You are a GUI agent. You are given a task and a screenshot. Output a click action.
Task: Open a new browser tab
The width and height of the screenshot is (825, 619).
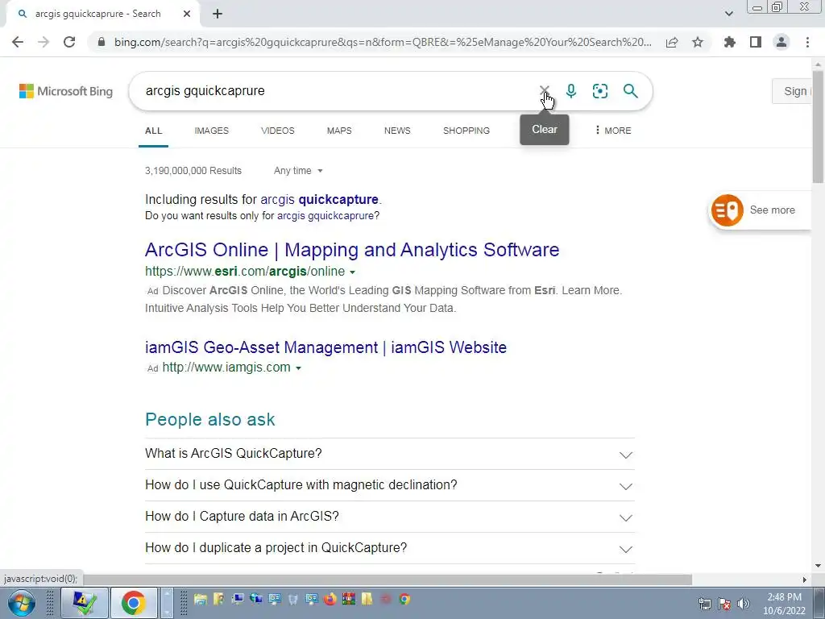coord(218,15)
